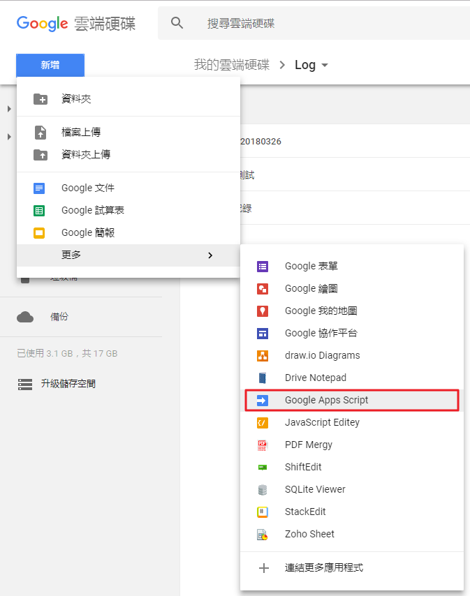This screenshot has width=470, height=596.
Task: Select Google 繪圖 in the submenu
Action: (352, 288)
